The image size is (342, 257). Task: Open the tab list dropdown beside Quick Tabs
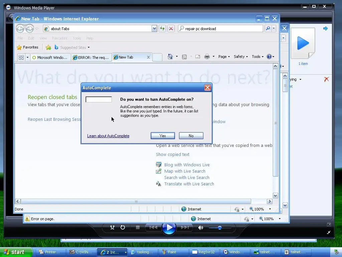27,57
